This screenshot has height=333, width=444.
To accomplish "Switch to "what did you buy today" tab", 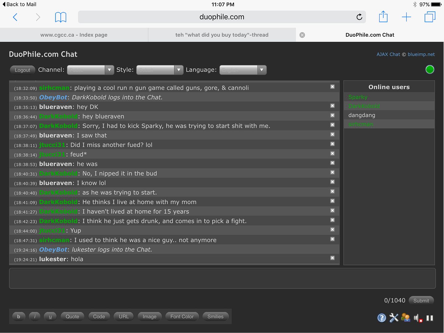I will (x=222, y=35).
